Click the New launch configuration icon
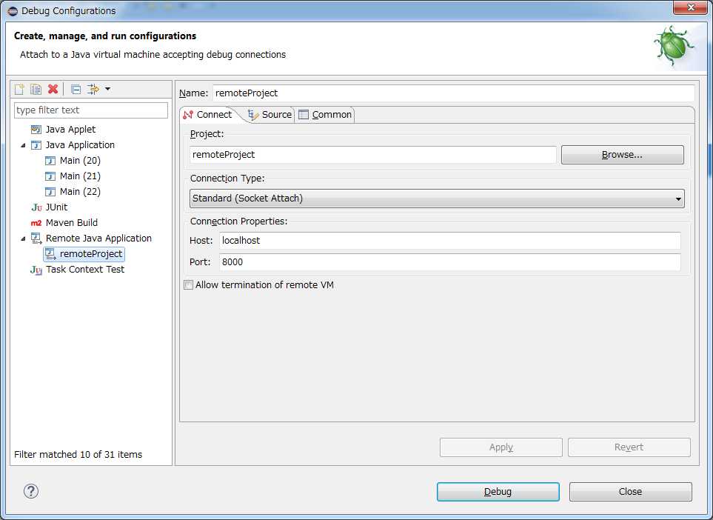 point(19,89)
